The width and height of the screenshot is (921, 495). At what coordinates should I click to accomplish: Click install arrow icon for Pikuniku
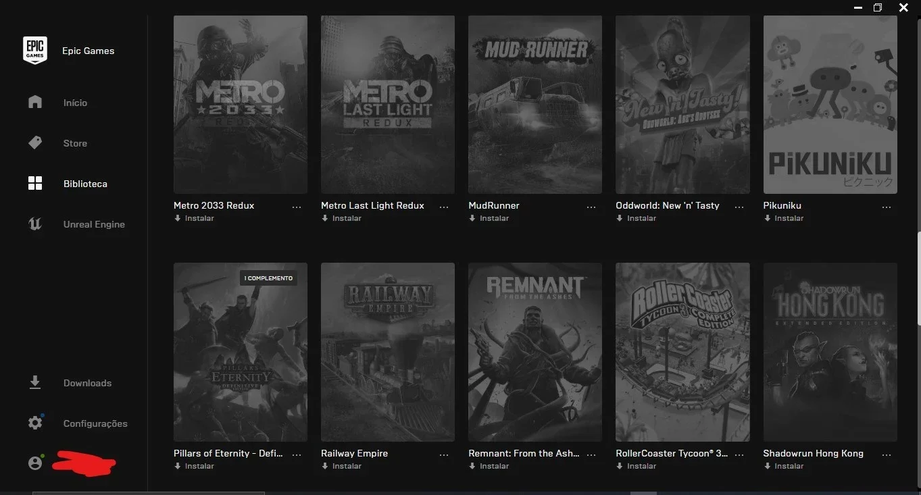(767, 218)
